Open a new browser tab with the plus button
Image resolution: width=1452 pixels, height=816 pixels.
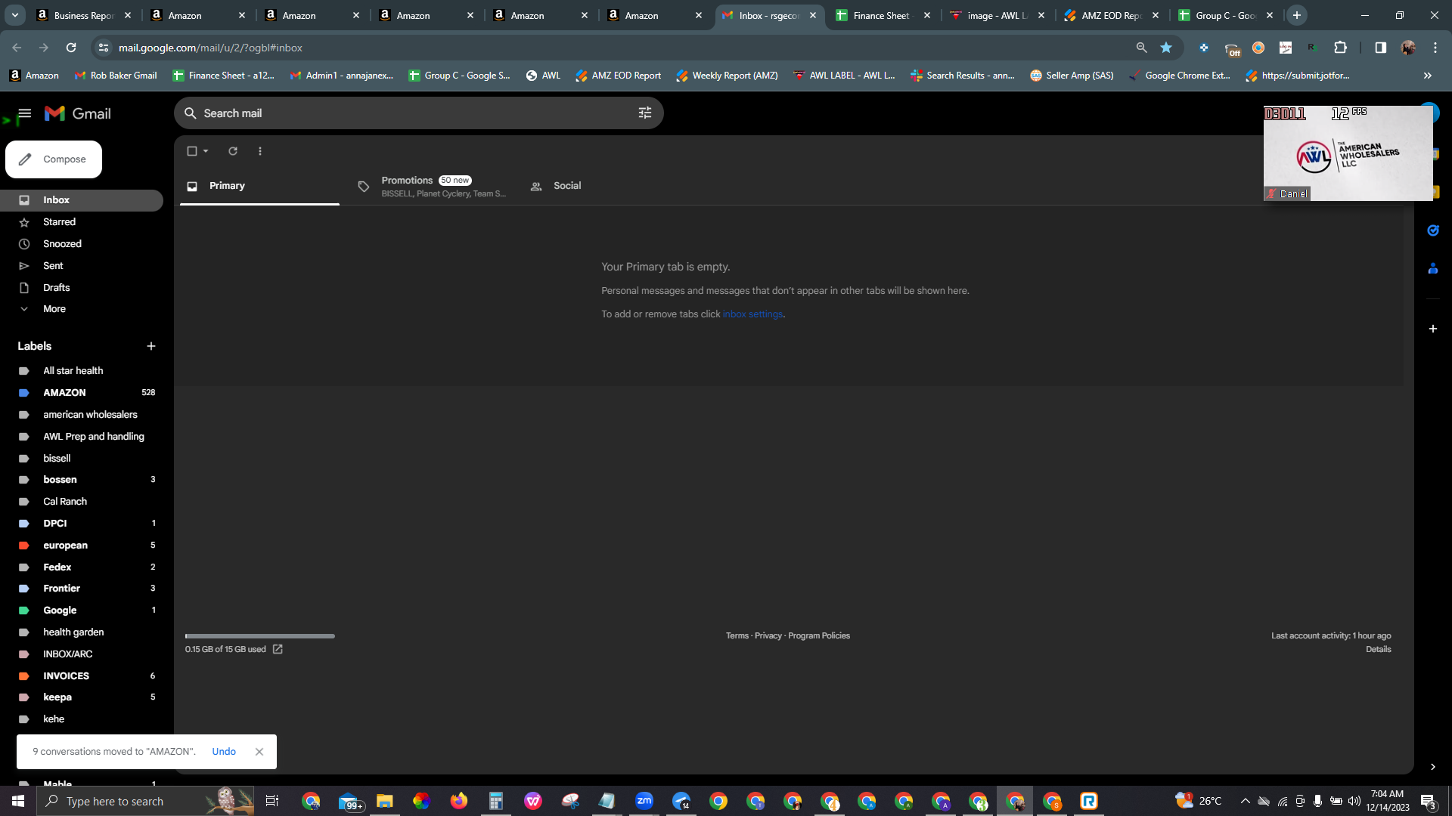coord(1297,15)
